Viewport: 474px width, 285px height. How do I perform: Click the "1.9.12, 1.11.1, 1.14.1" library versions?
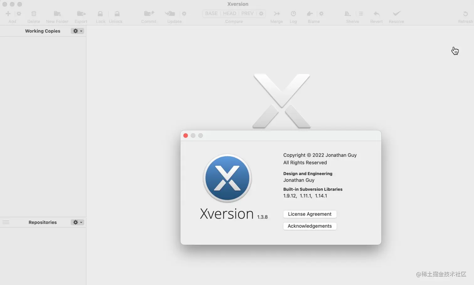click(x=305, y=196)
